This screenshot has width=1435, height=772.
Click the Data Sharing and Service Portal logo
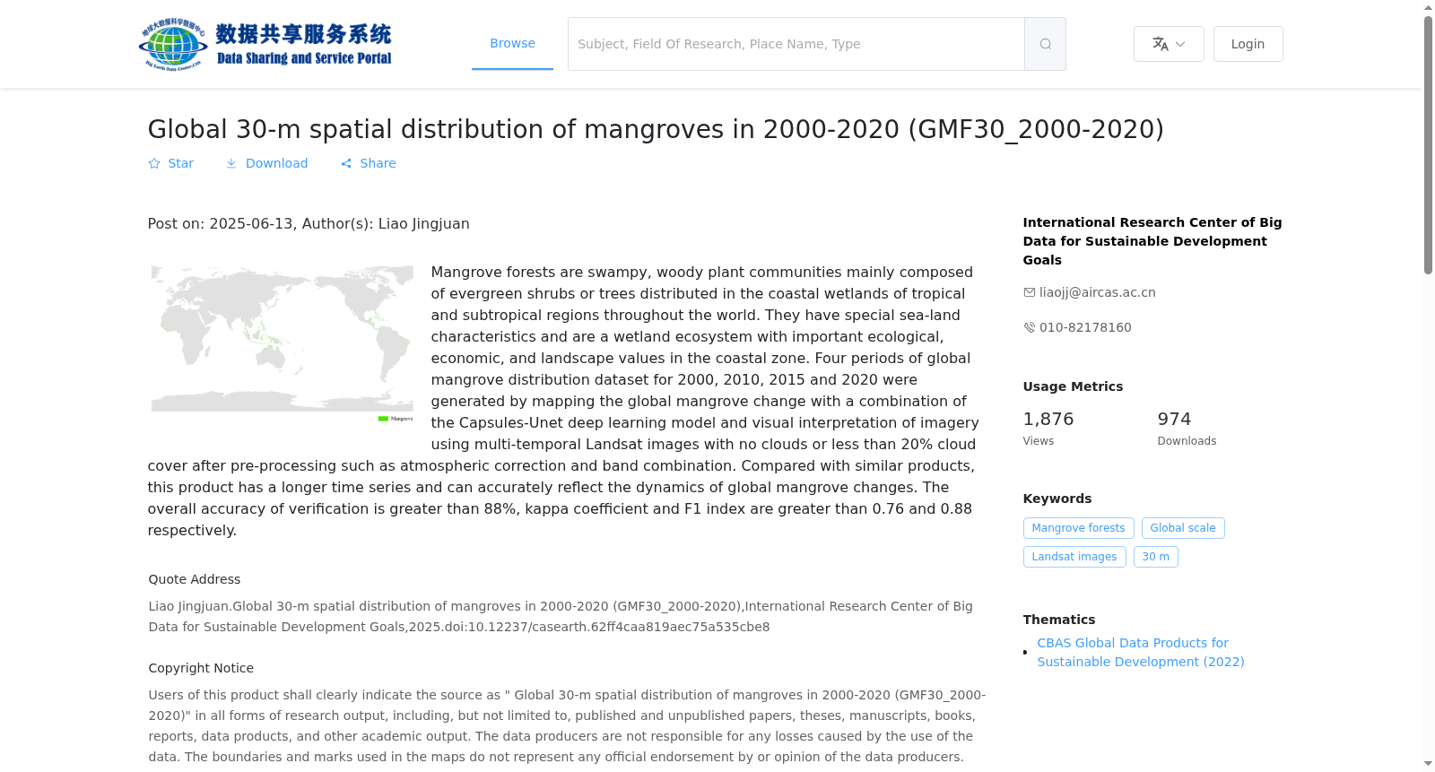click(x=265, y=44)
